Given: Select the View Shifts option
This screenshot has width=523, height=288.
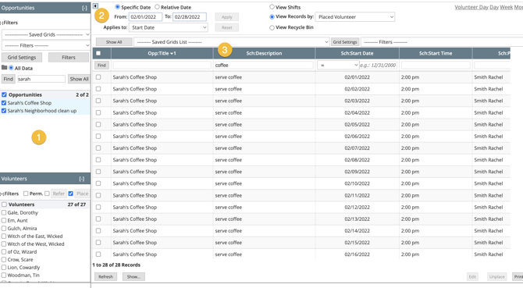Looking at the screenshot, I should point(272,7).
